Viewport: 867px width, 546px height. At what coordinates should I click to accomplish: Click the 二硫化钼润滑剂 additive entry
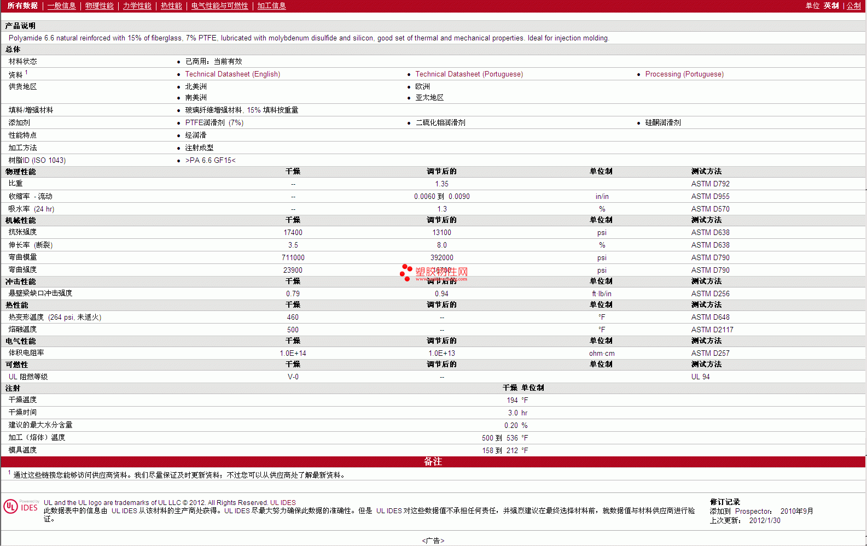pos(440,122)
